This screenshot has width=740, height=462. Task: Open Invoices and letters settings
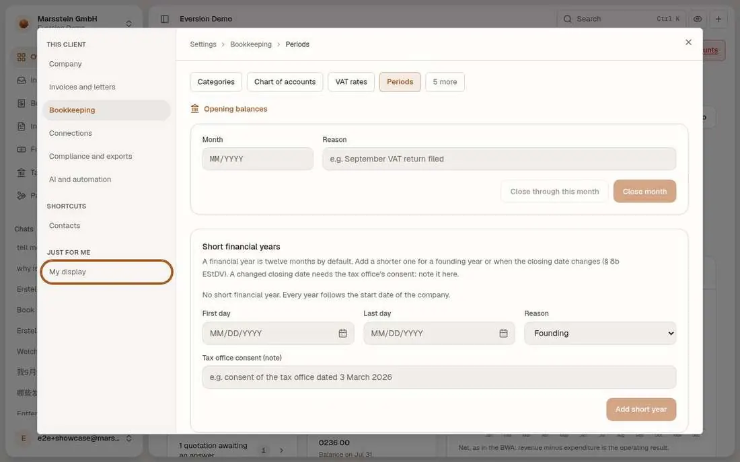[106, 87]
